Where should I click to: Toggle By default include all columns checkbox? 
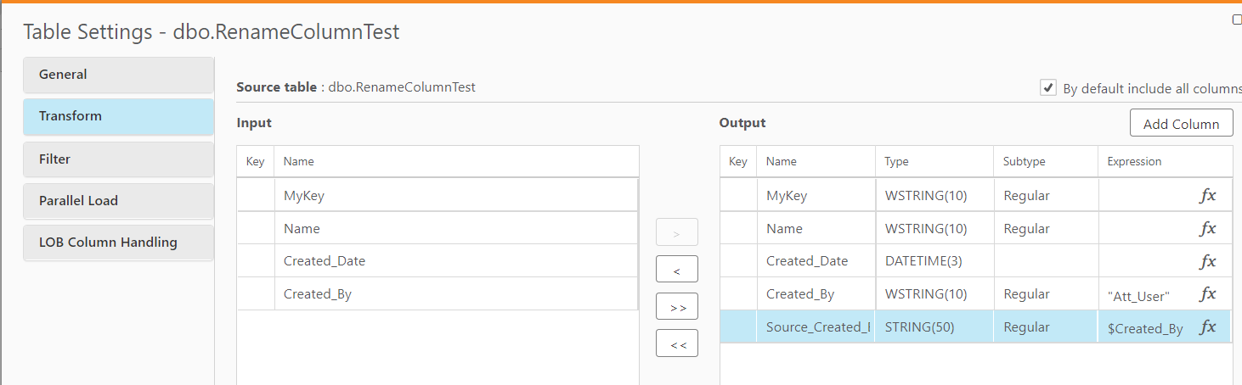pos(1048,88)
